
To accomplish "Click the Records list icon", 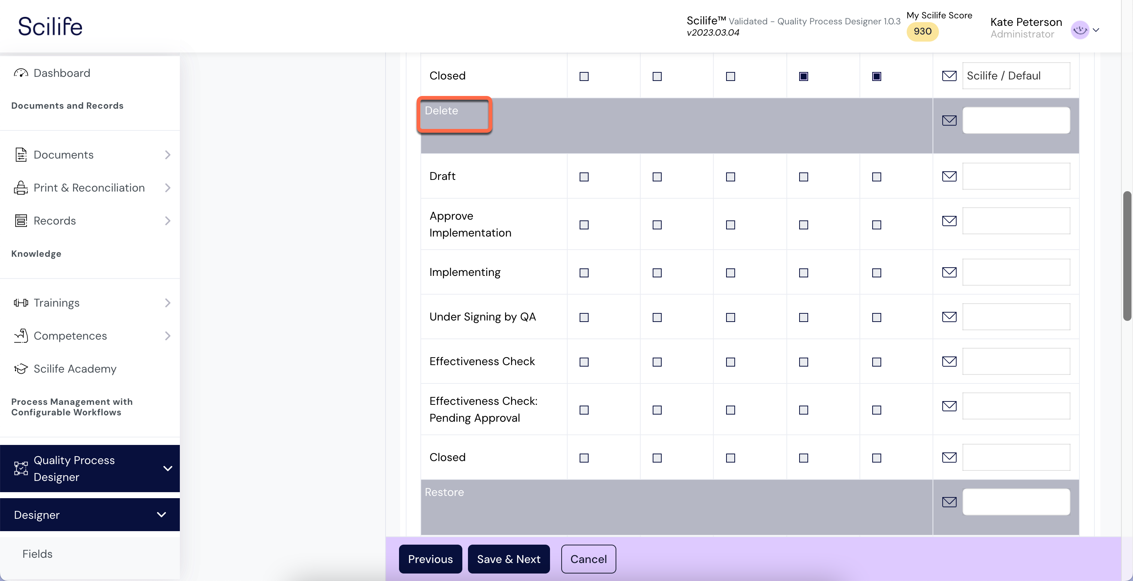I will 21,220.
